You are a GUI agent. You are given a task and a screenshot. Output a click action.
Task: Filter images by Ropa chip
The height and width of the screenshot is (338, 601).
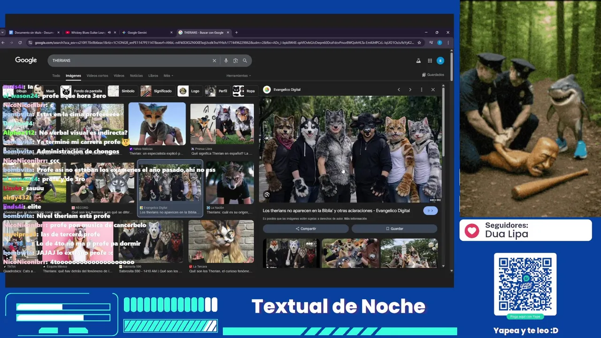point(244,91)
